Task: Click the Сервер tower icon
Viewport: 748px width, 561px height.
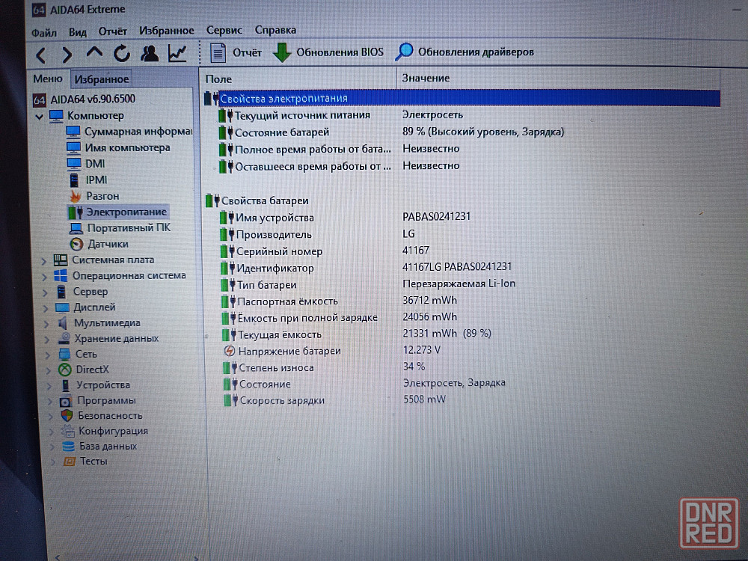Action: coord(61,292)
